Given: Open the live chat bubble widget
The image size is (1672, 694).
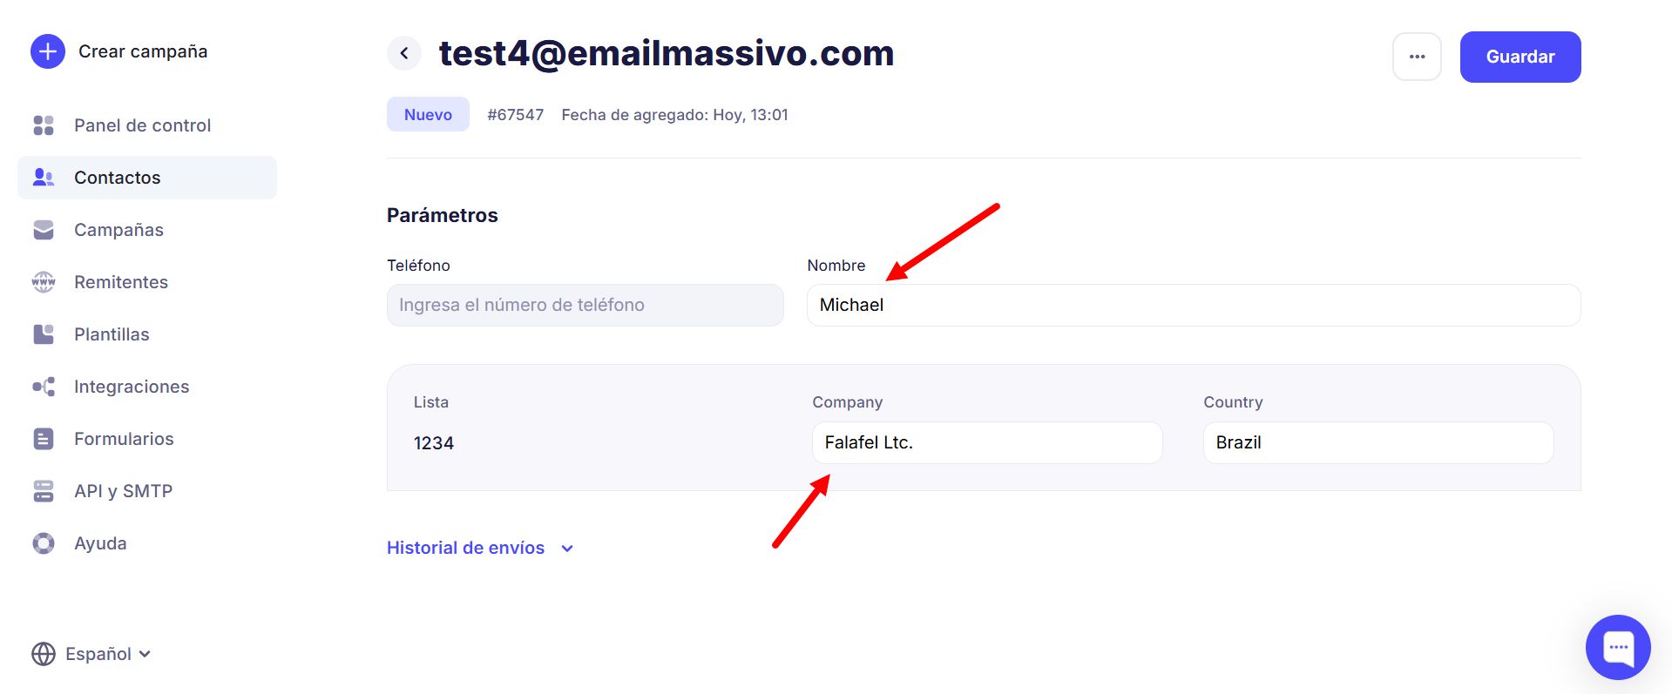Looking at the screenshot, I should tap(1618, 647).
